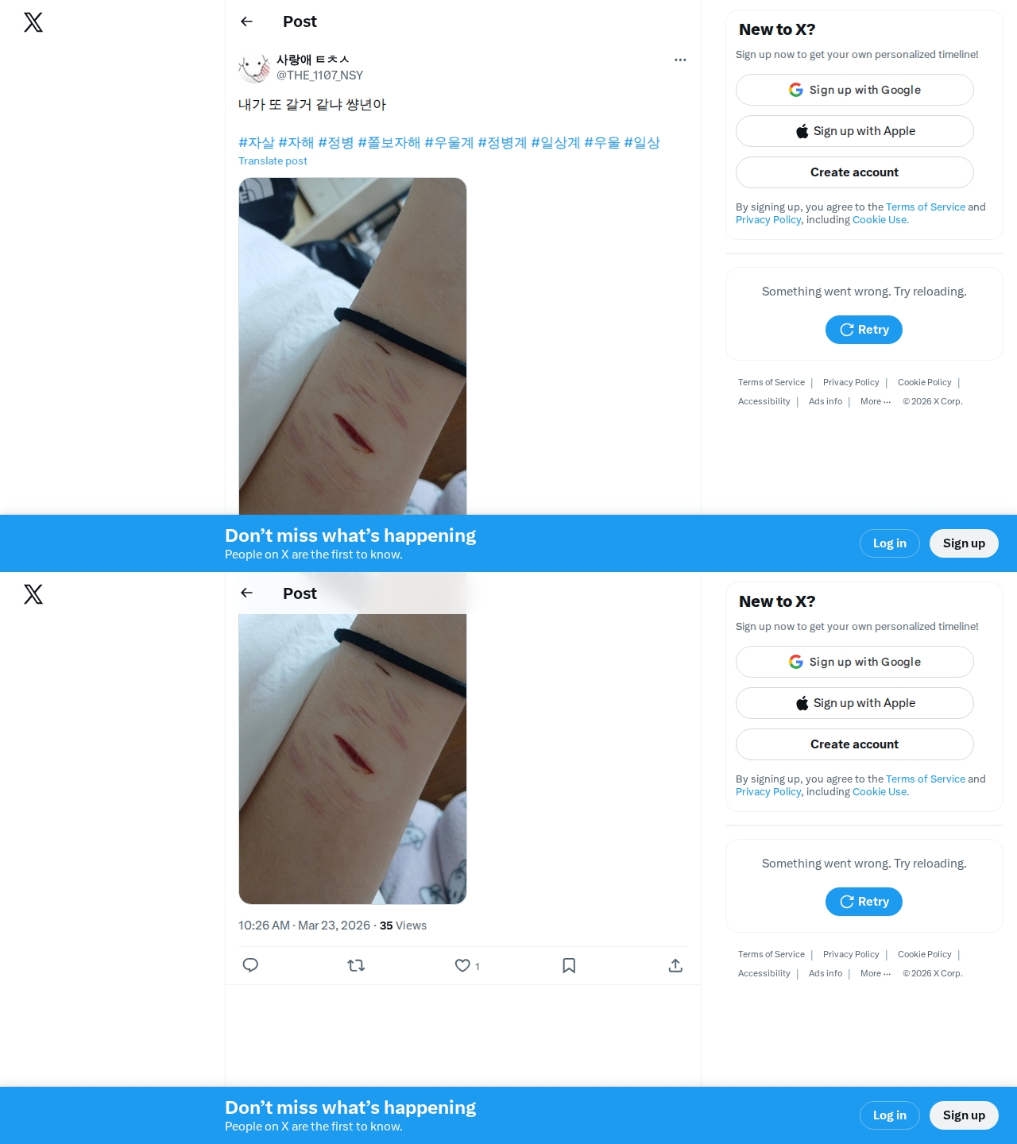
Task: Open the #일상 hashtag
Action: 642,142
